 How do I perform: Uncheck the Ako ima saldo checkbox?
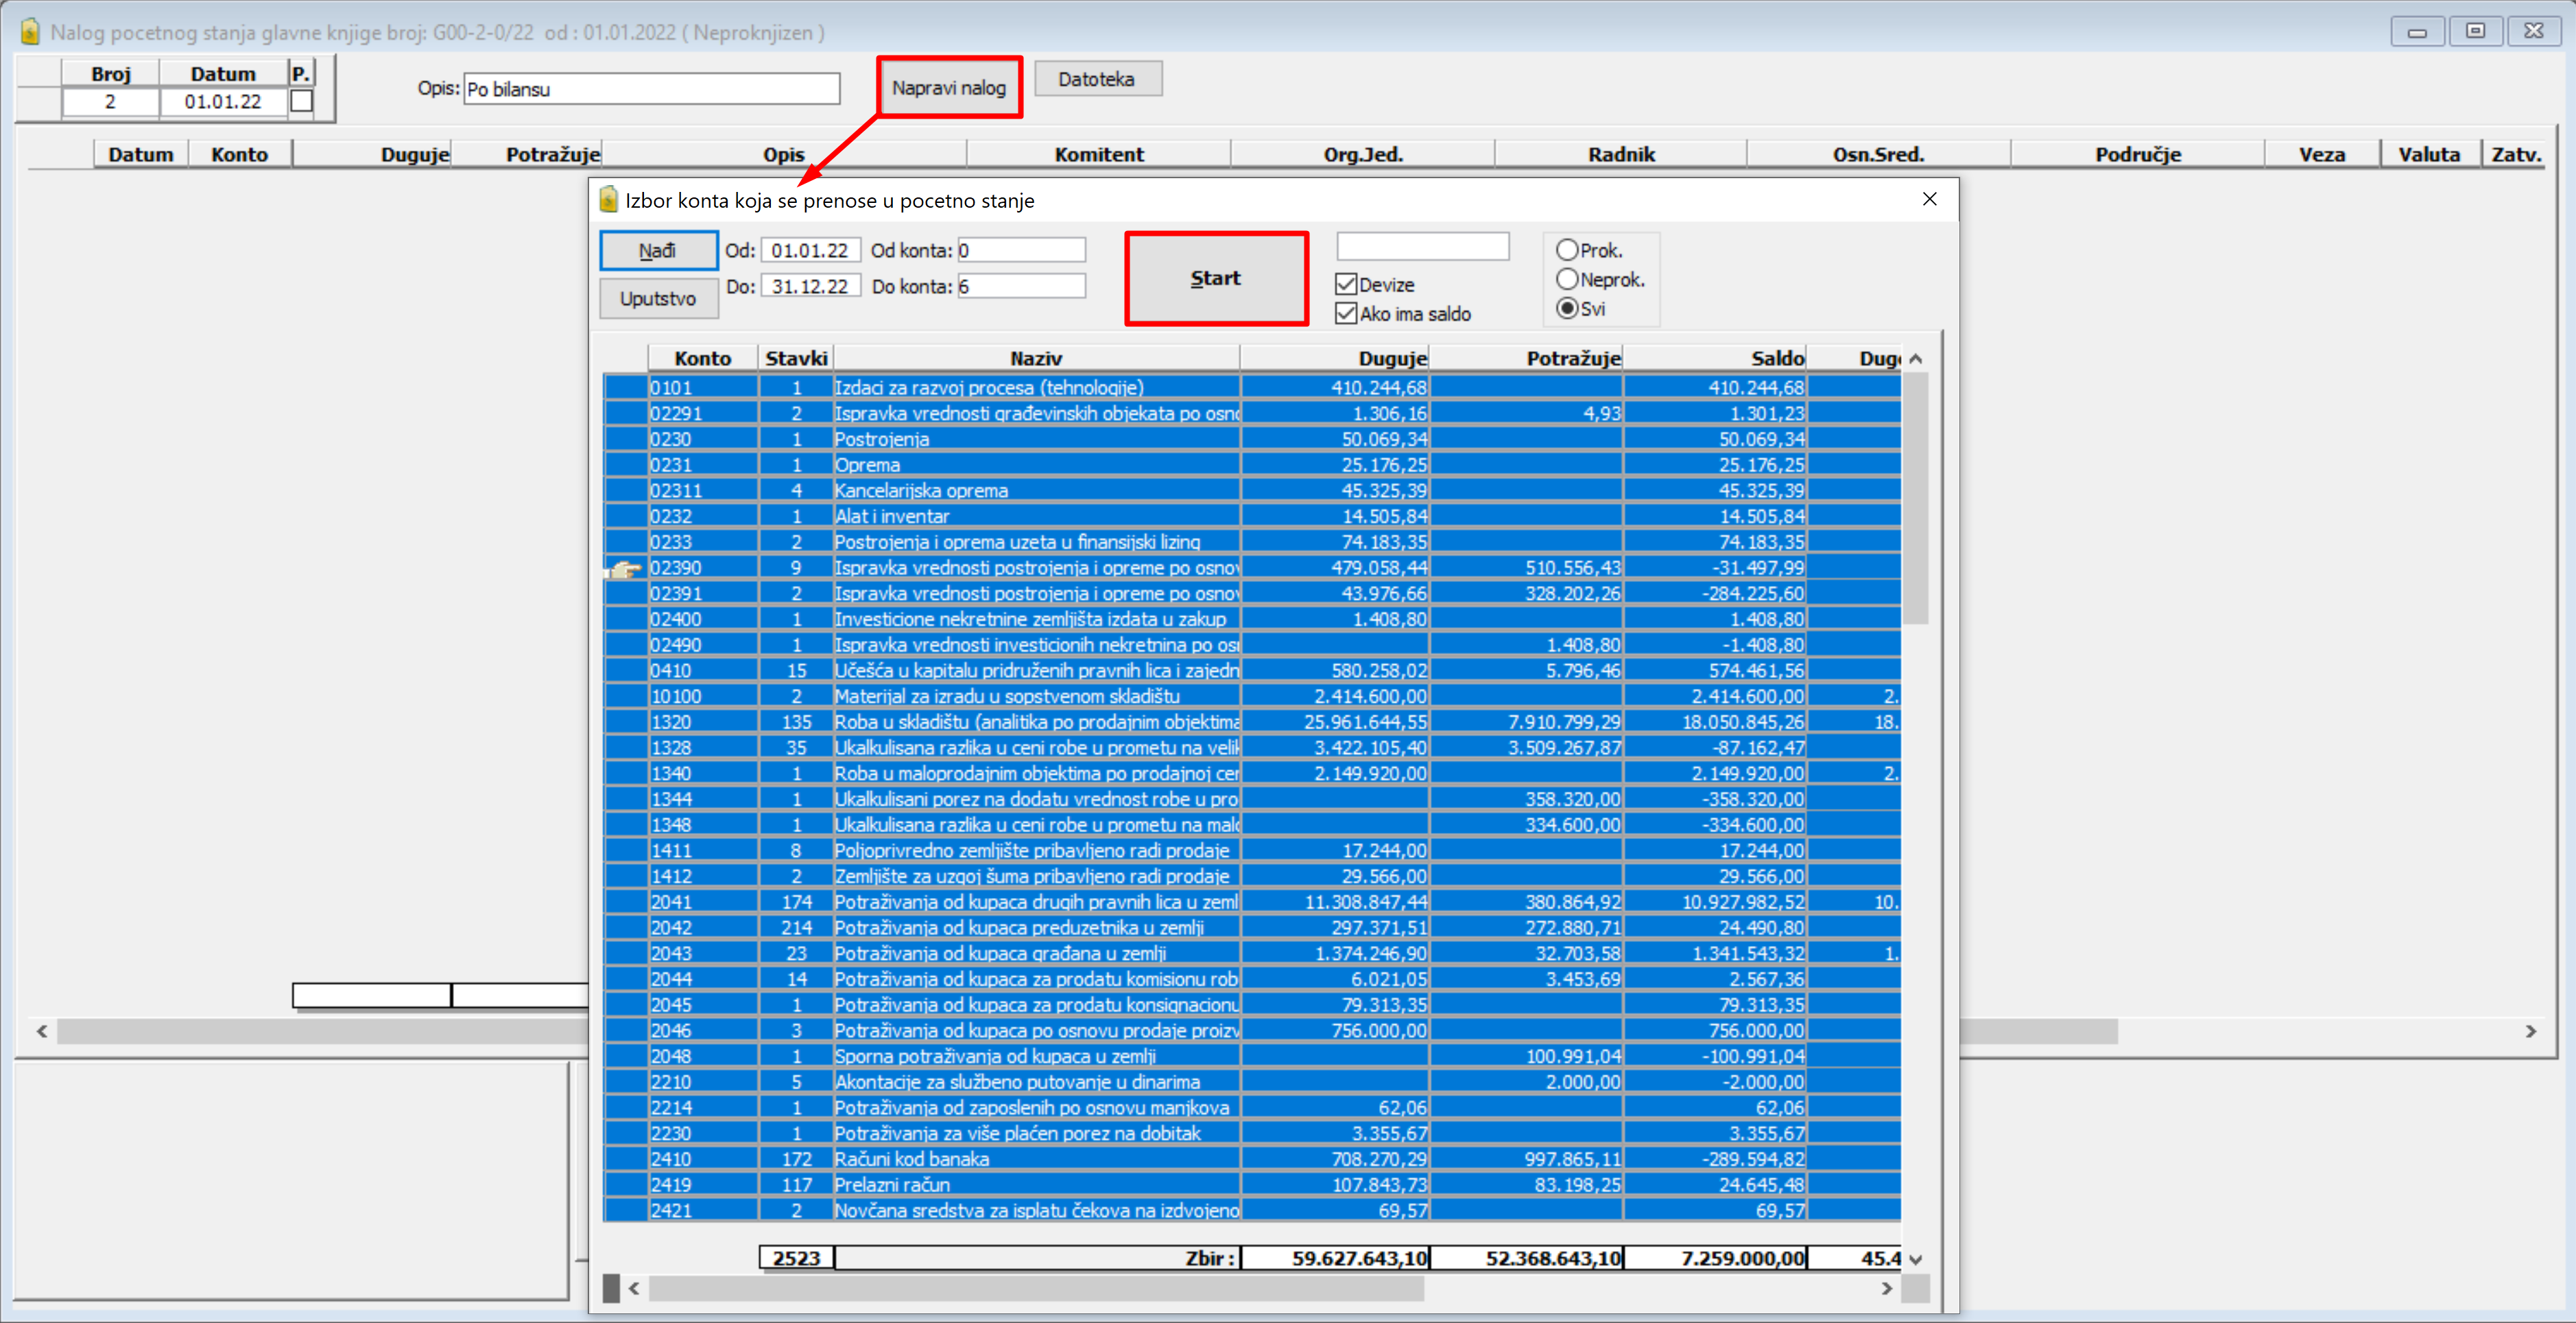(x=1346, y=314)
